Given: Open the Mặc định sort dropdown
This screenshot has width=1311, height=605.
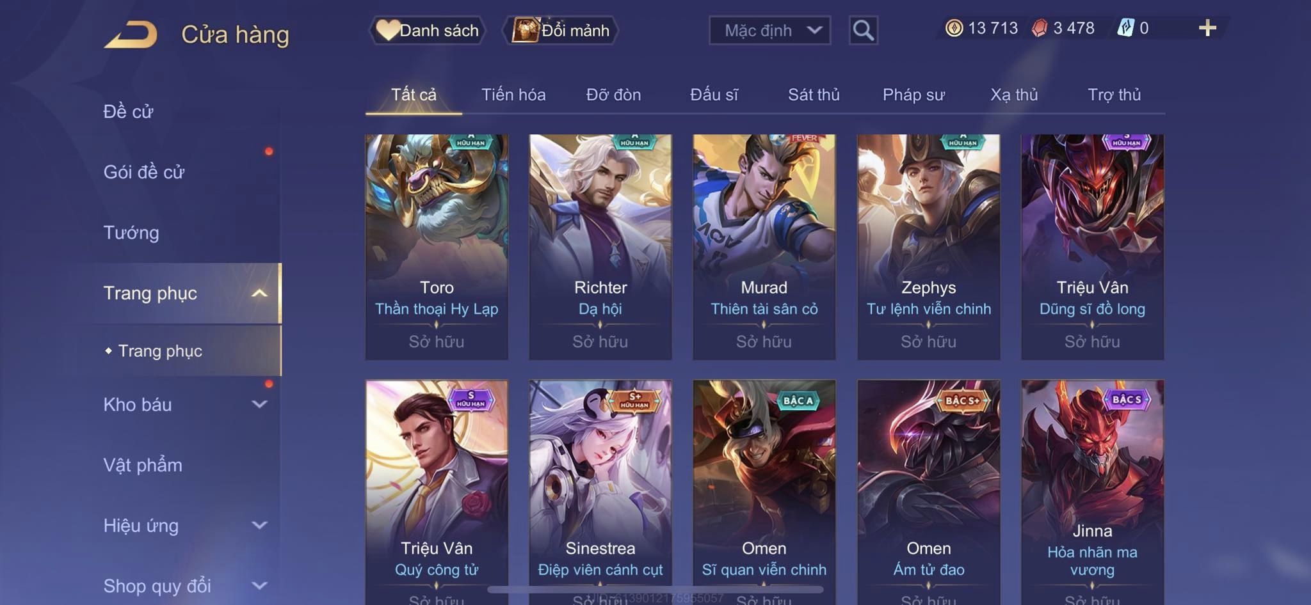Looking at the screenshot, I should pos(769,30).
